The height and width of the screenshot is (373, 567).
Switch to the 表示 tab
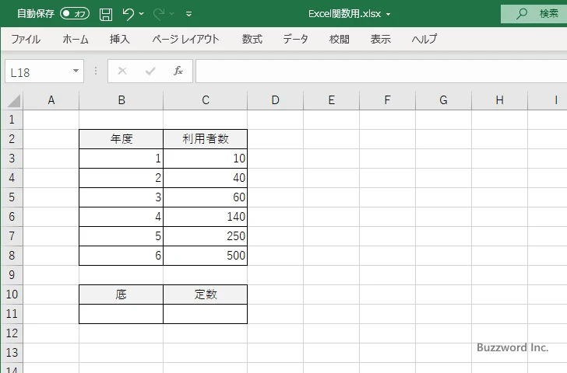[380, 39]
